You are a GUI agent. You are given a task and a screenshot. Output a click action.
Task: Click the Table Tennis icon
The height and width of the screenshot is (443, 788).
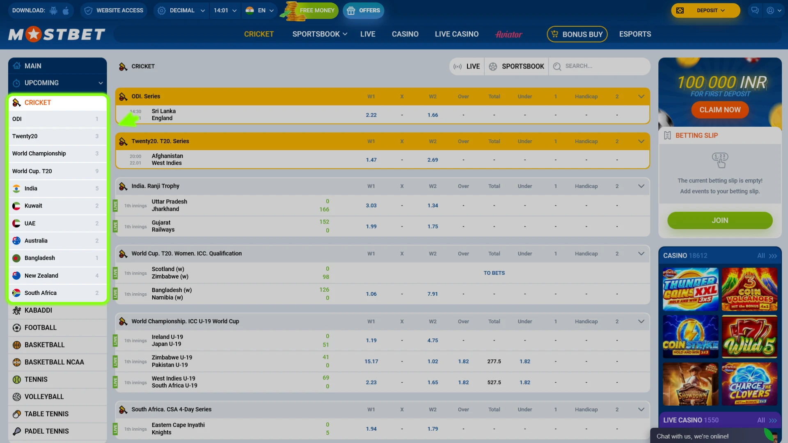[16, 414]
